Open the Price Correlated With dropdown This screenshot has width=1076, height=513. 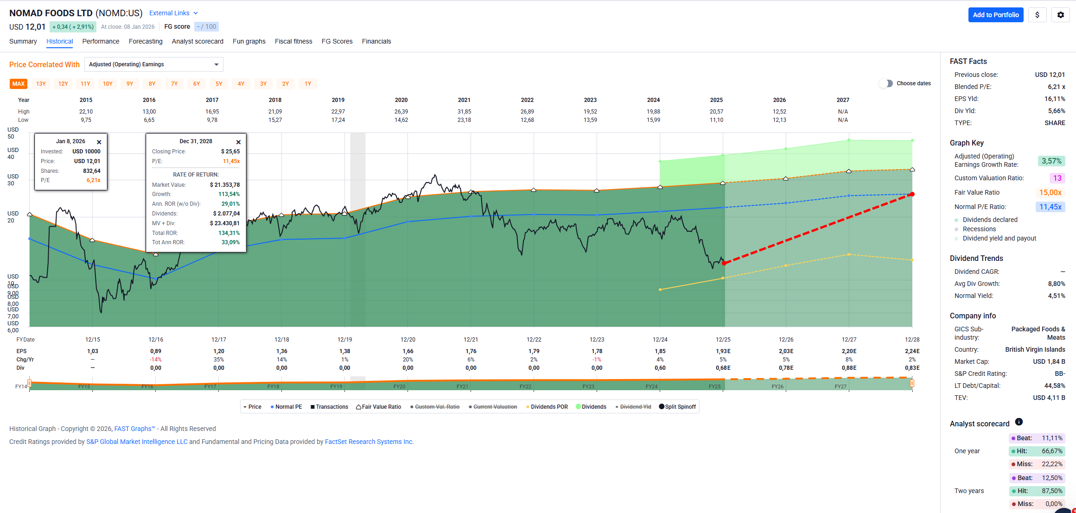[153, 64]
